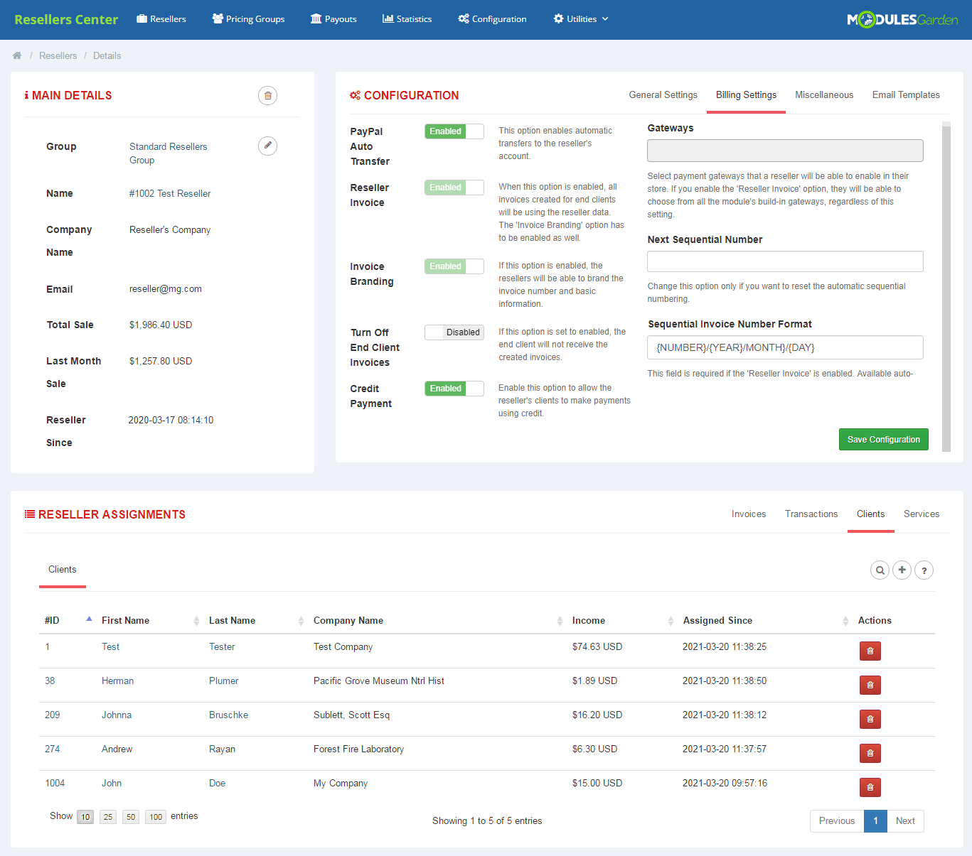Screen dimensions: 972x856
Task: Switch to Transactions assignments tab
Action: click(x=811, y=514)
